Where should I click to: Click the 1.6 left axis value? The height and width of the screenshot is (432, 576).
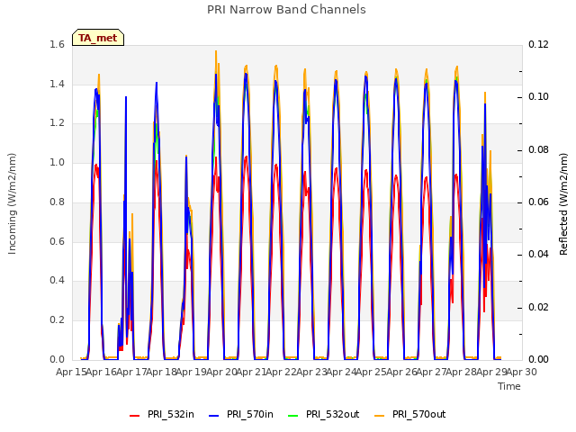click(57, 45)
